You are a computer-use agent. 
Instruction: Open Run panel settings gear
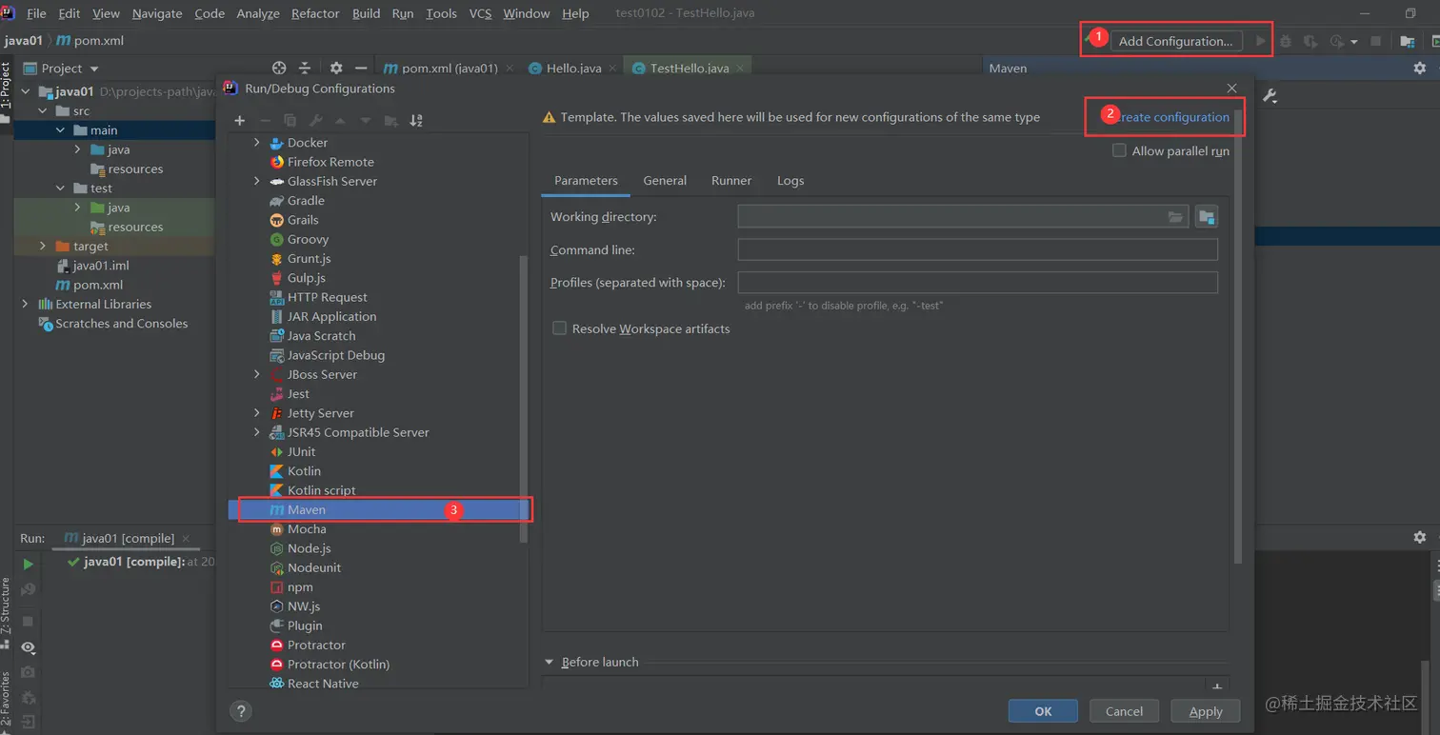[x=1420, y=538]
